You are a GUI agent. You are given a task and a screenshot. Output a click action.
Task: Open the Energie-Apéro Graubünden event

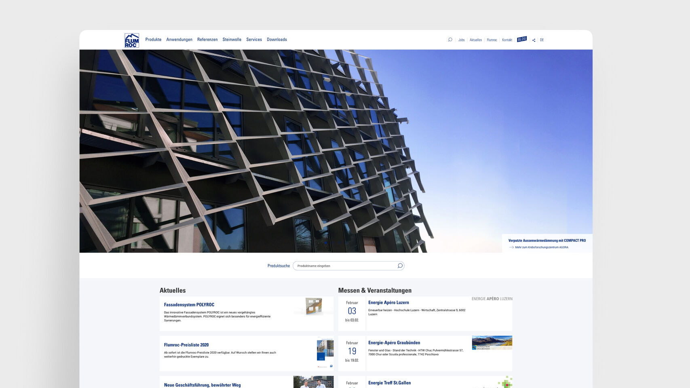(x=394, y=342)
